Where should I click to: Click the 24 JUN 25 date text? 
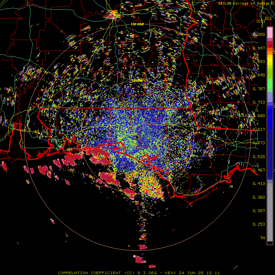point(191,273)
